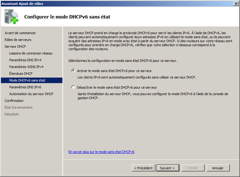Screen dimensions: 240x177
Task: Open En savoir plus DHCPv6 link
Action: point(101,152)
